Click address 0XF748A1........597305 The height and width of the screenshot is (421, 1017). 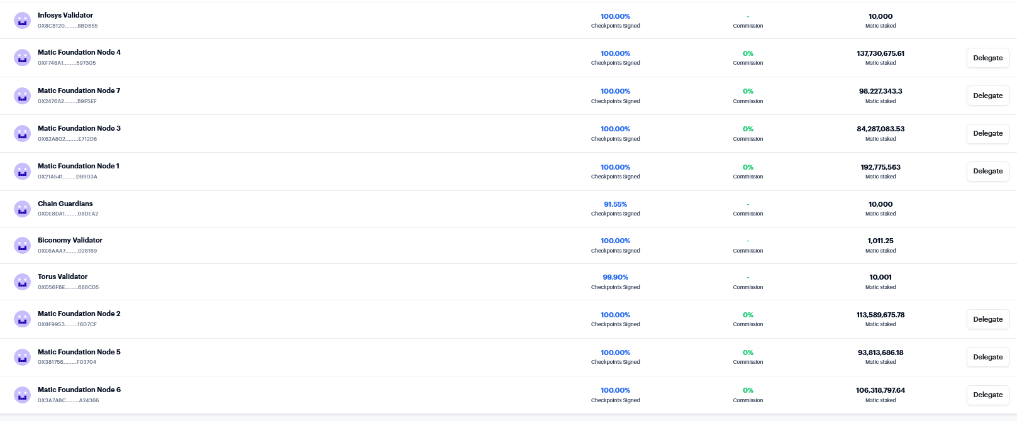67,63
